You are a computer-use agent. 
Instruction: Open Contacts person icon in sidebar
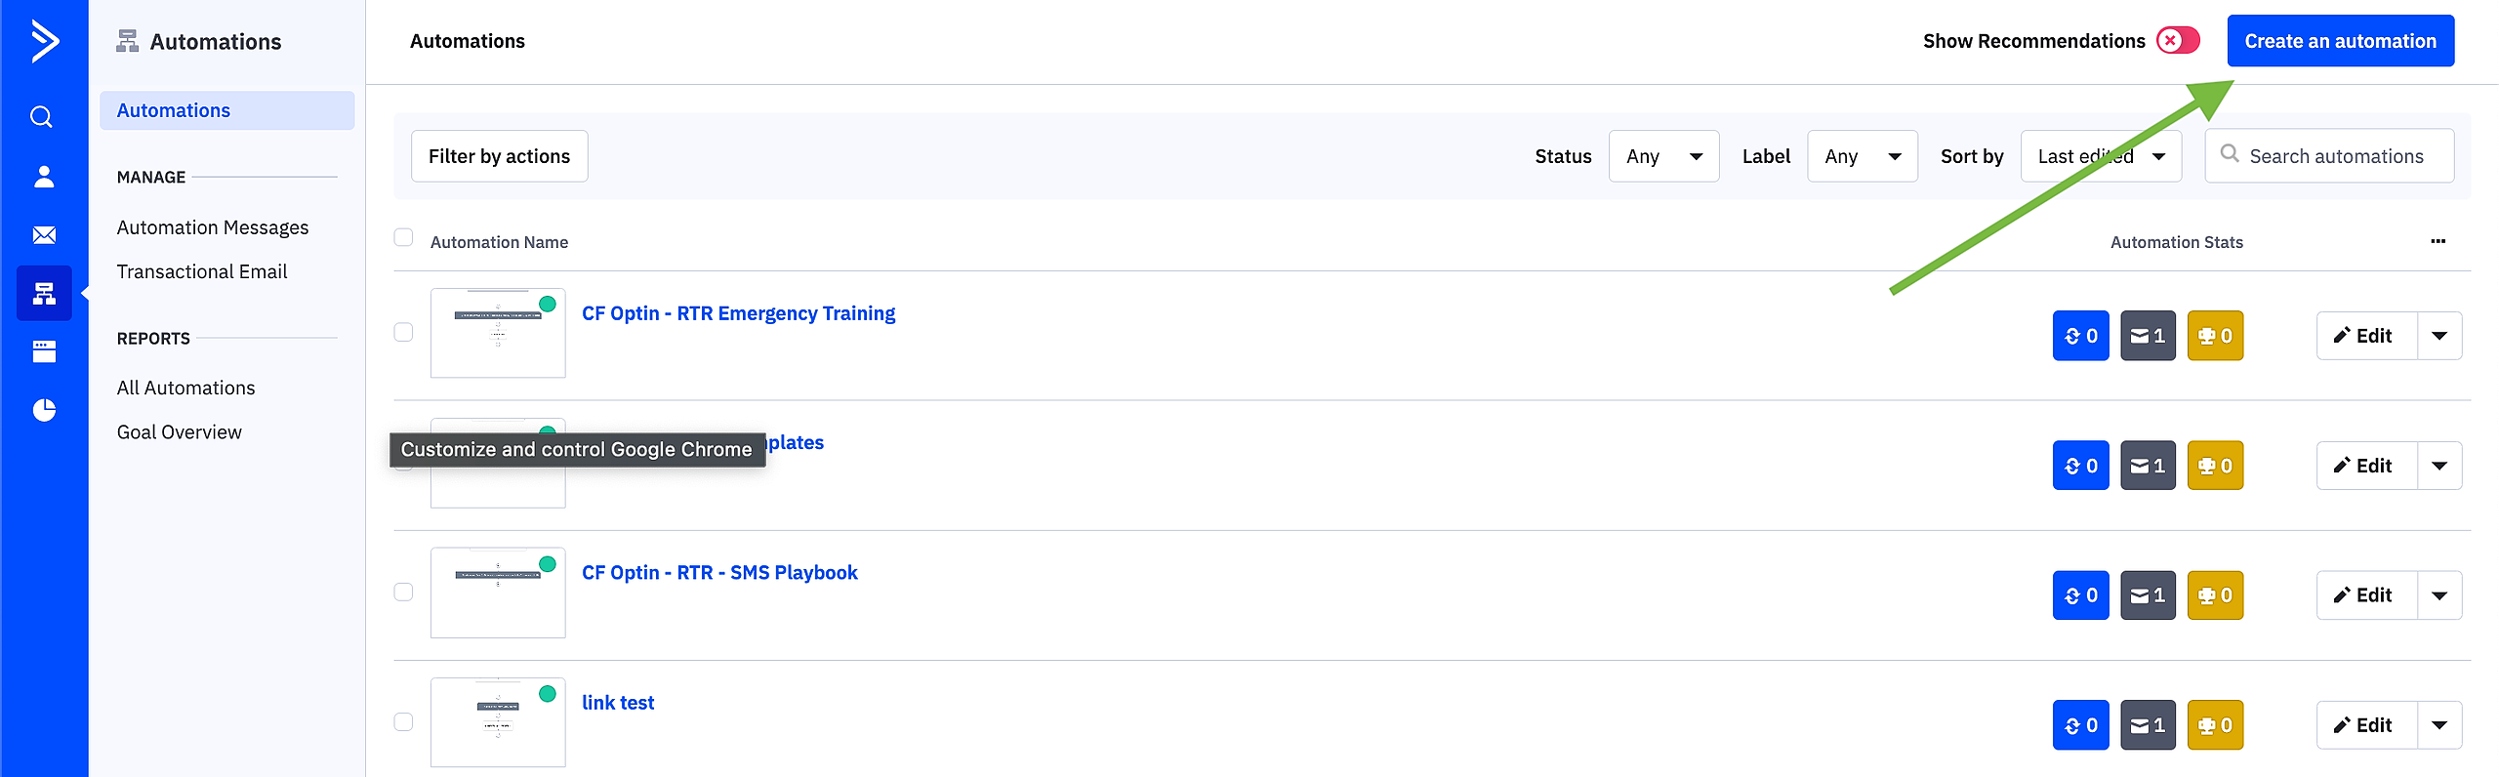click(x=44, y=177)
